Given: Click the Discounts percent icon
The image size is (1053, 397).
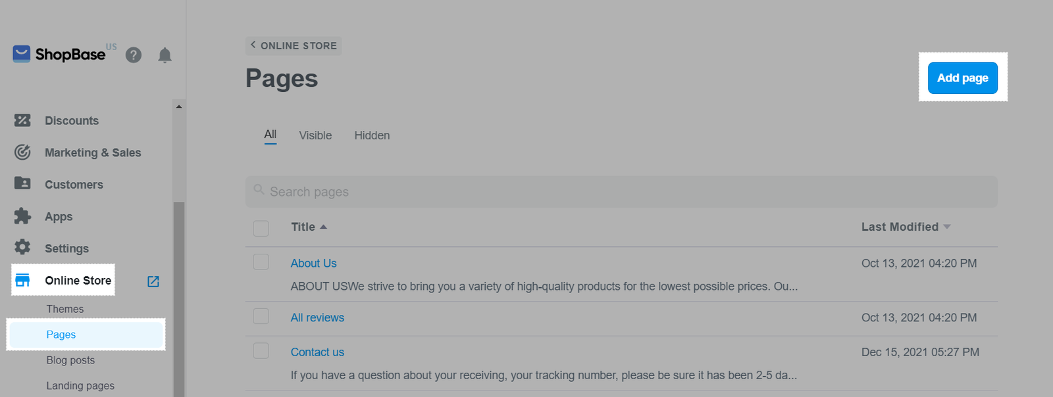Looking at the screenshot, I should click(22, 120).
